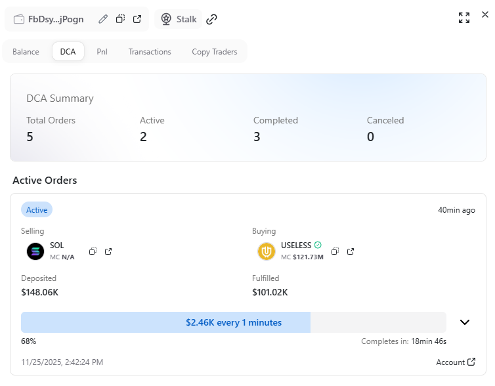Open the Account external link

[x=456, y=362]
